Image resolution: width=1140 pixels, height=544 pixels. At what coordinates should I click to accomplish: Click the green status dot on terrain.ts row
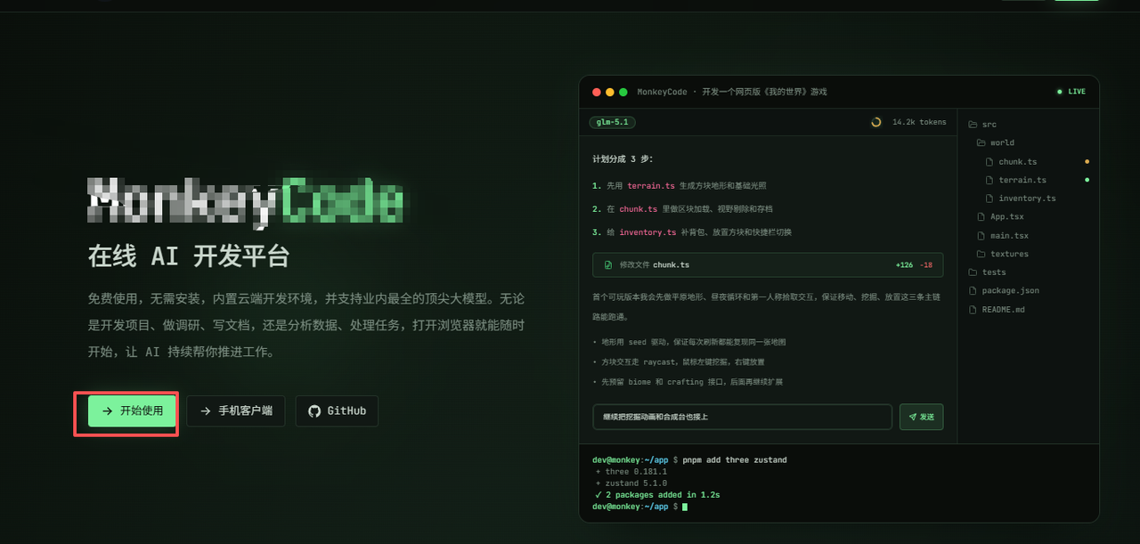coord(1087,180)
